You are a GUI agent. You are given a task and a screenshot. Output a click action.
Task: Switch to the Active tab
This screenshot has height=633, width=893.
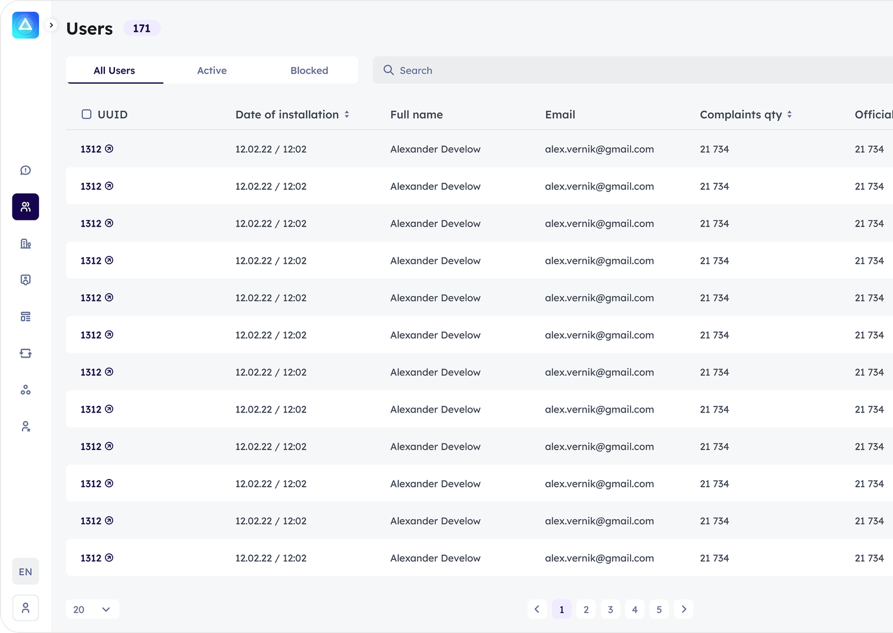tap(212, 70)
